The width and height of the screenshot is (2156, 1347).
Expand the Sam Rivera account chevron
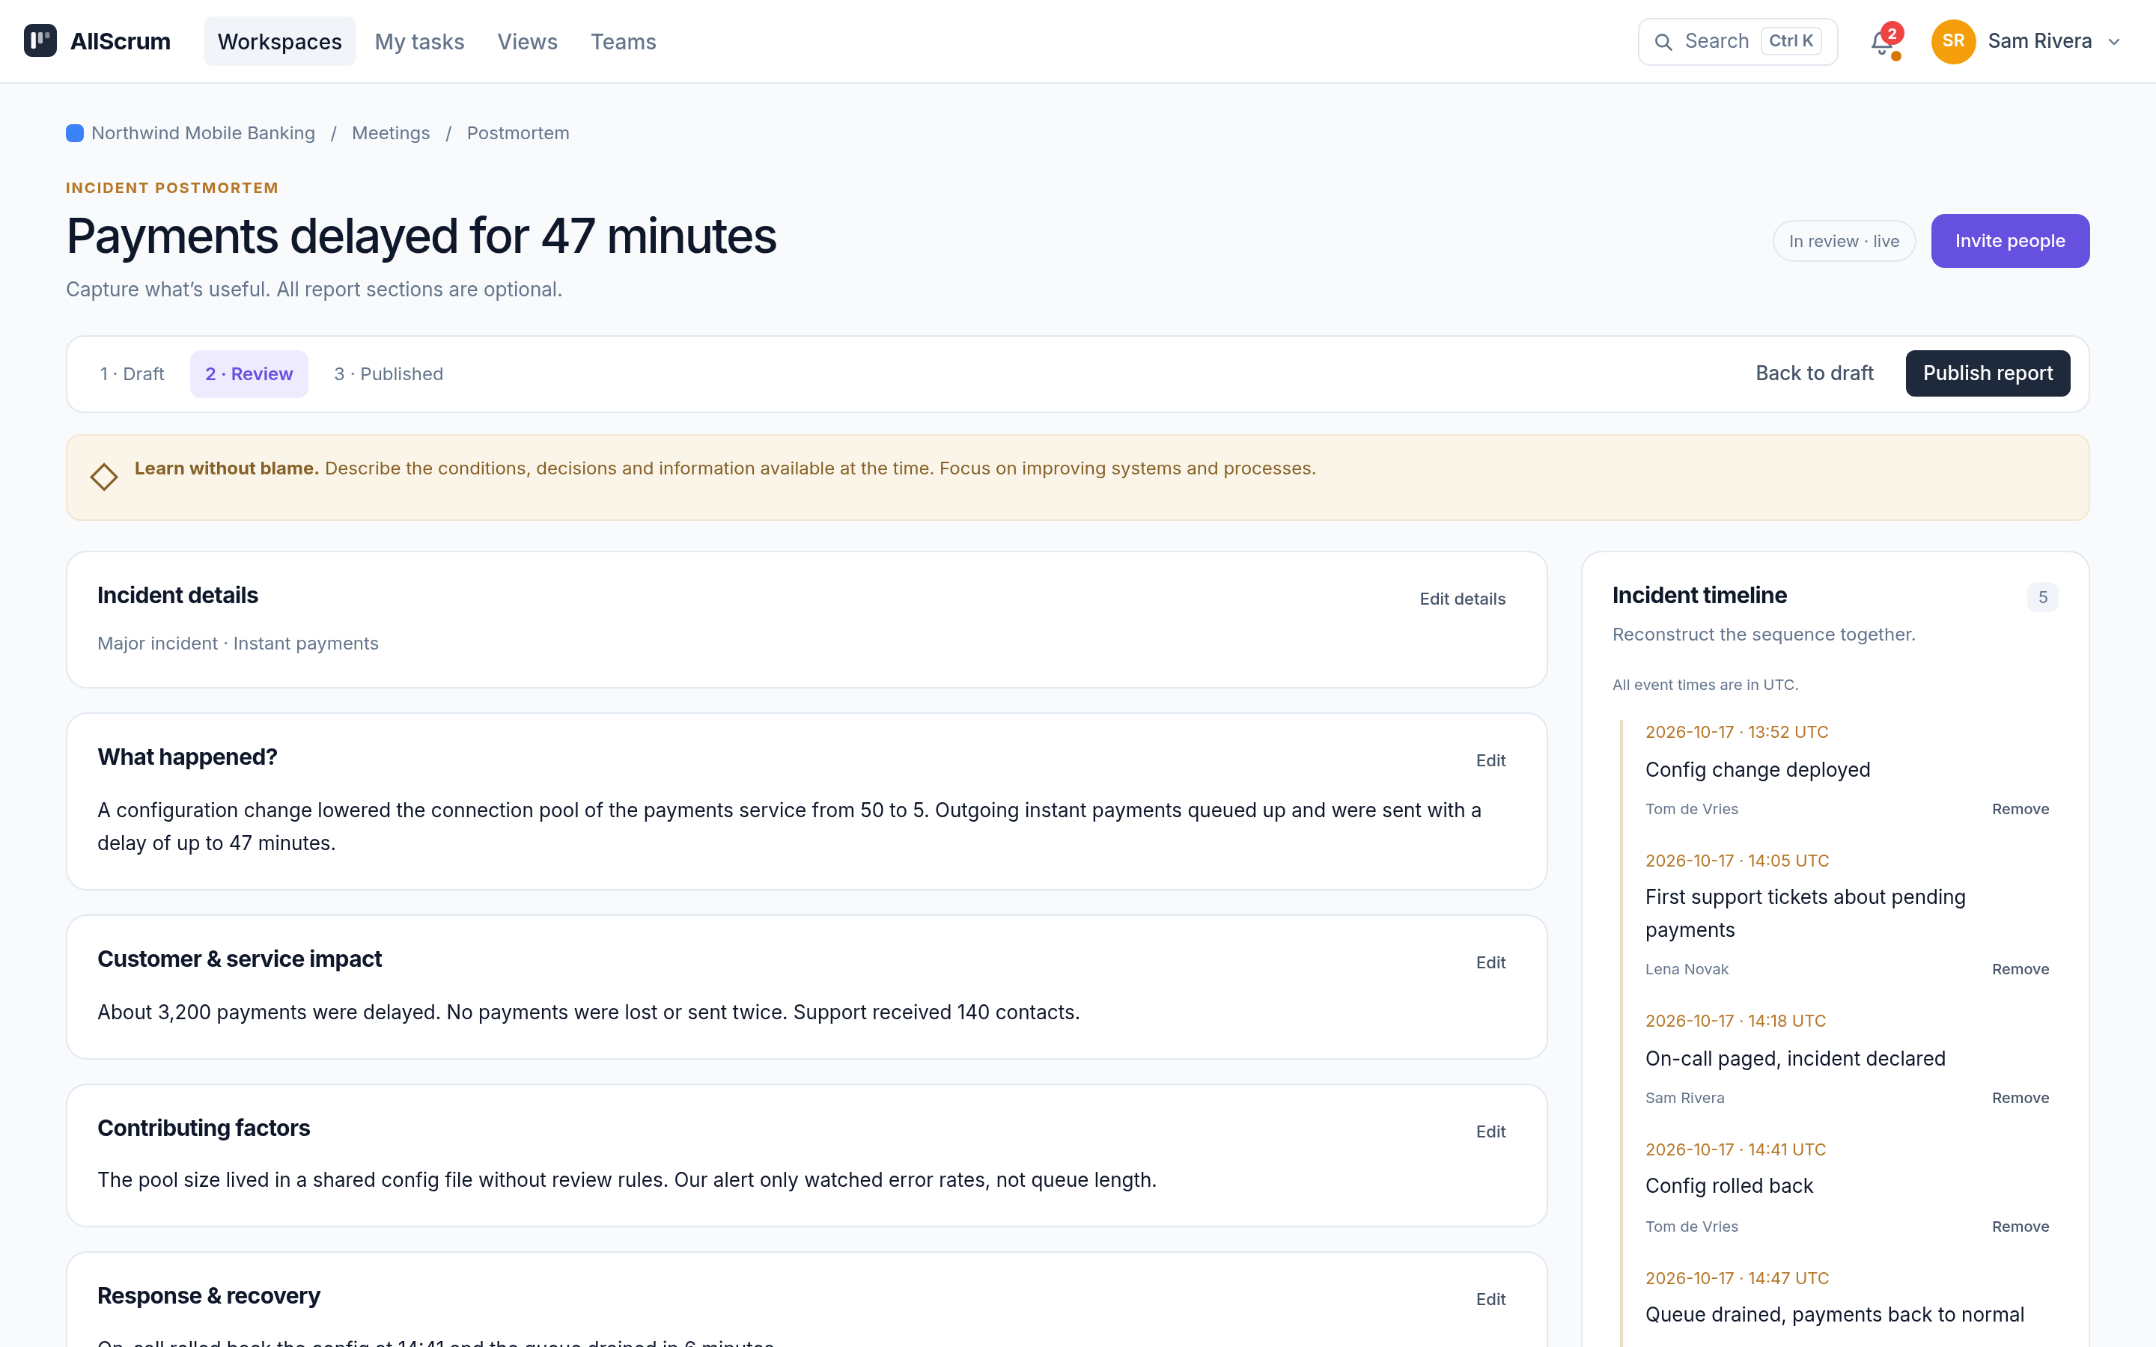tap(2114, 42)
